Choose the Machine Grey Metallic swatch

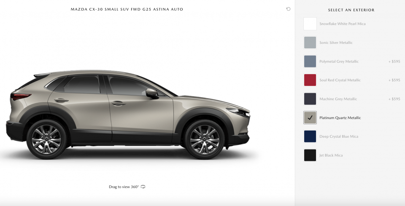[310, 99]
